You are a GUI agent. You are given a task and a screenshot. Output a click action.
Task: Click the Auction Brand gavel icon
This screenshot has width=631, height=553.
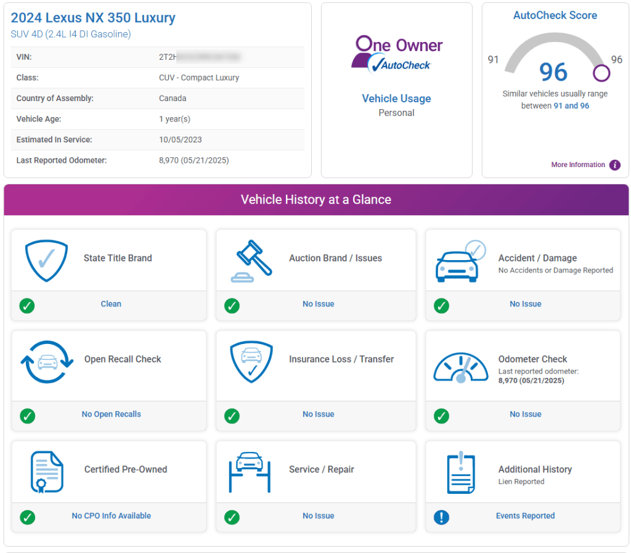pos(251,261)
